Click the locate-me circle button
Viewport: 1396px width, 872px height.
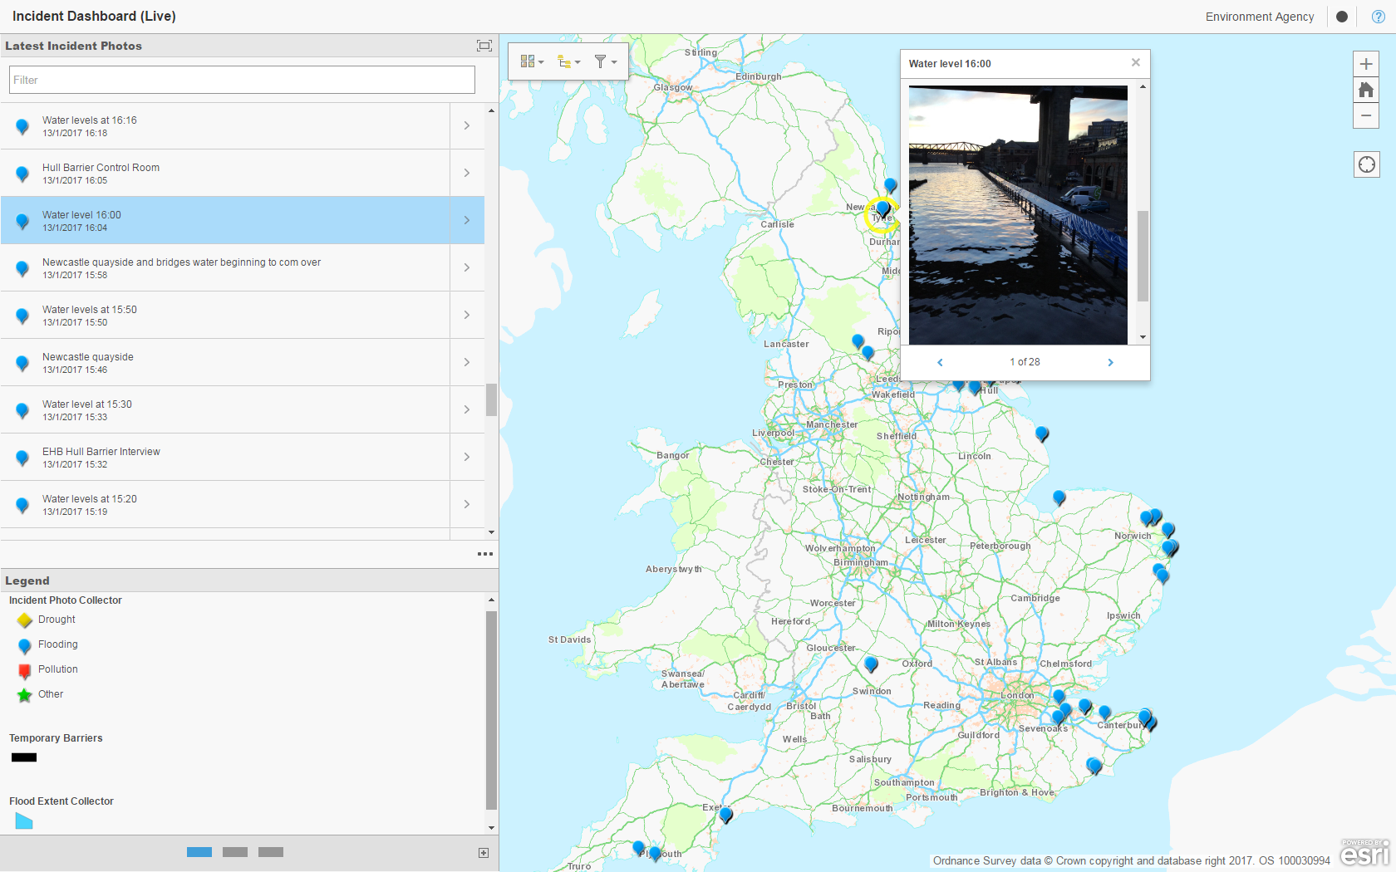tap(1366, 164)
